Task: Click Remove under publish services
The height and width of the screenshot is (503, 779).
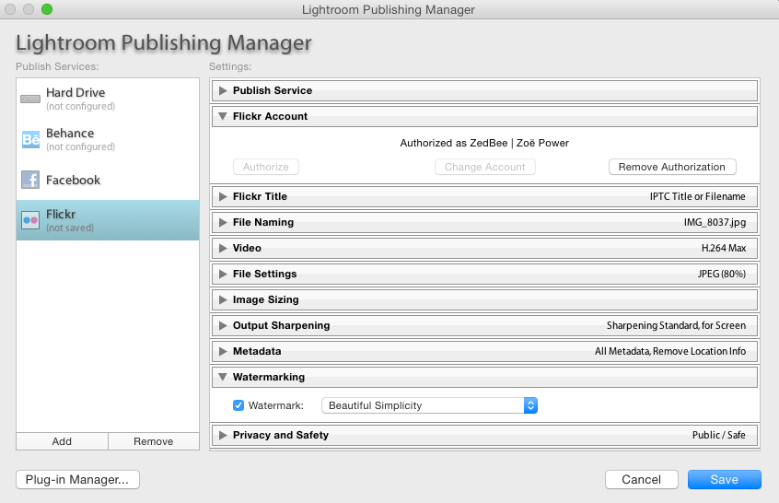Action: (154, 441)
